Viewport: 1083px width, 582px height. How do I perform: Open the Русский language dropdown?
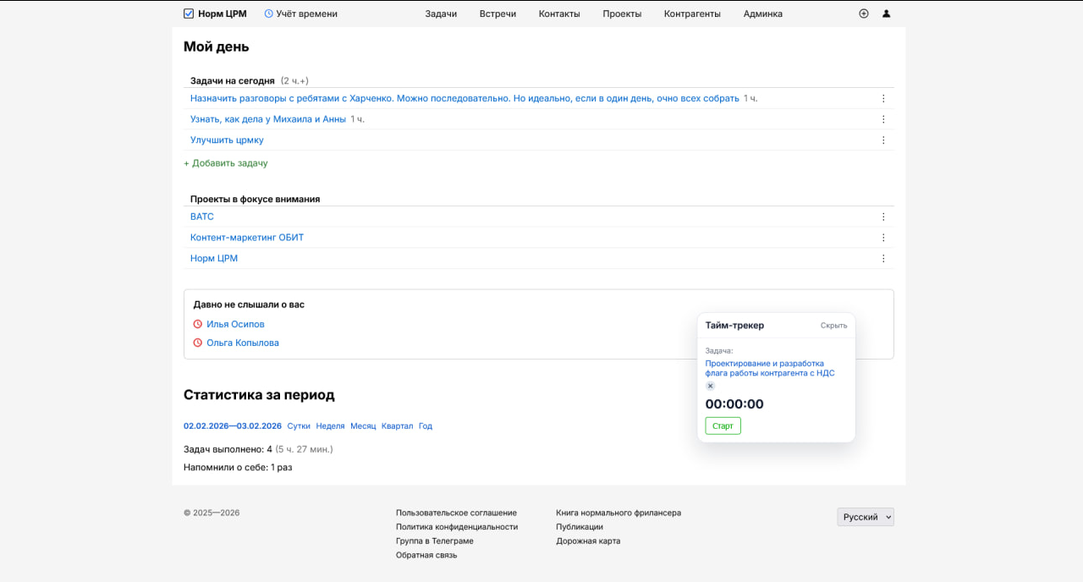[866, 517]
